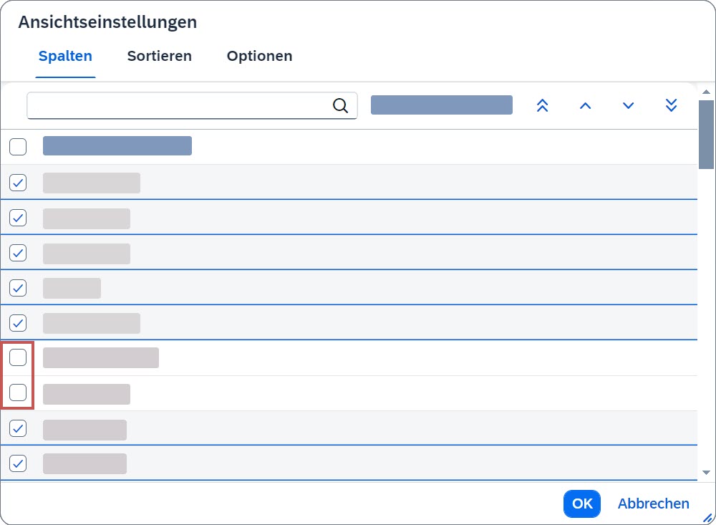Click the search magnifier icon
Image resolution: width=716 pixels, height=525 pixels.
(x=341, y=106)
